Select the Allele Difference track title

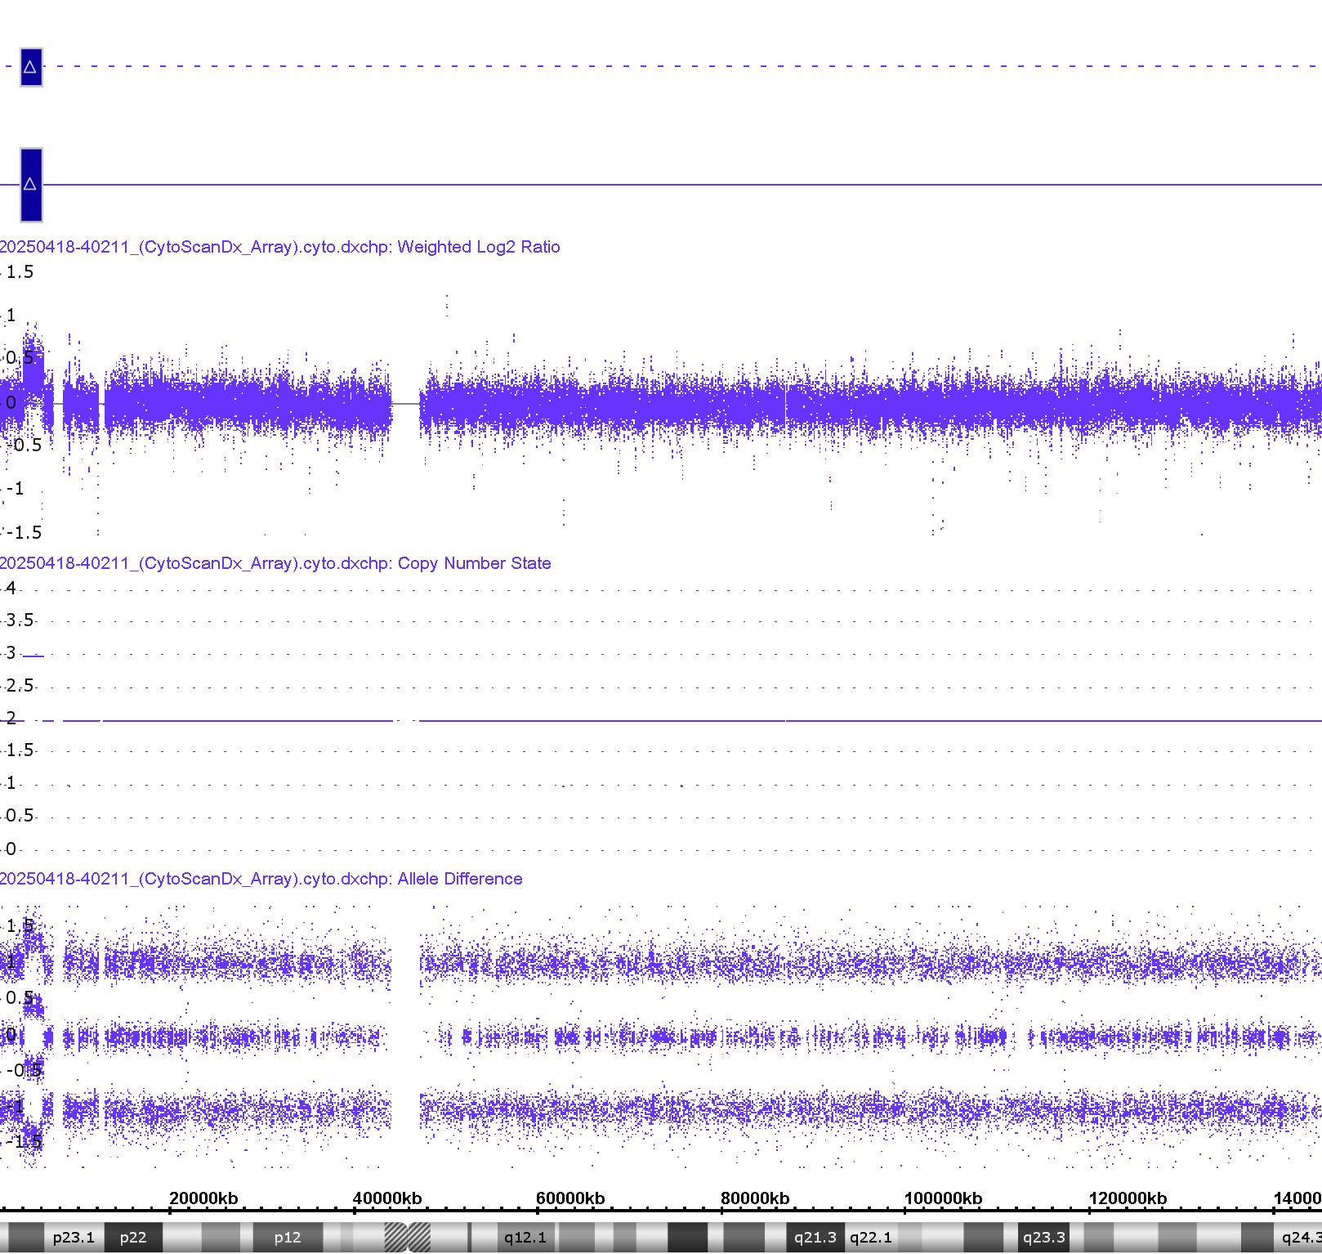click(261, 879)
